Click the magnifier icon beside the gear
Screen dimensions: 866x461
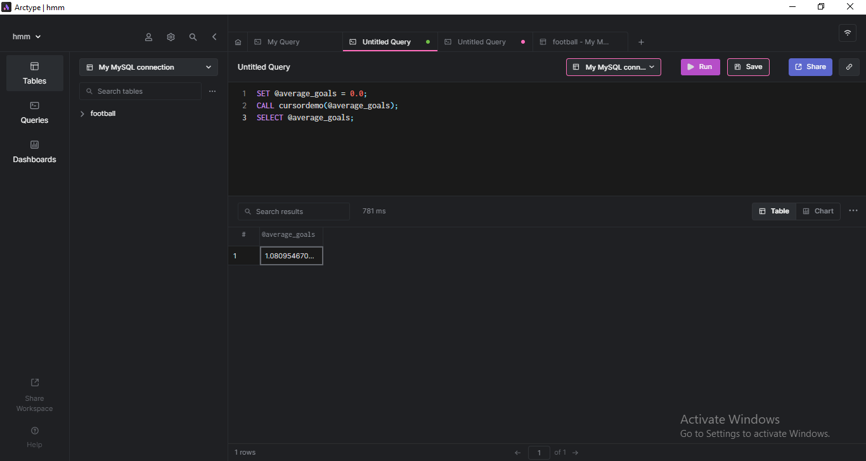[193, 37]
